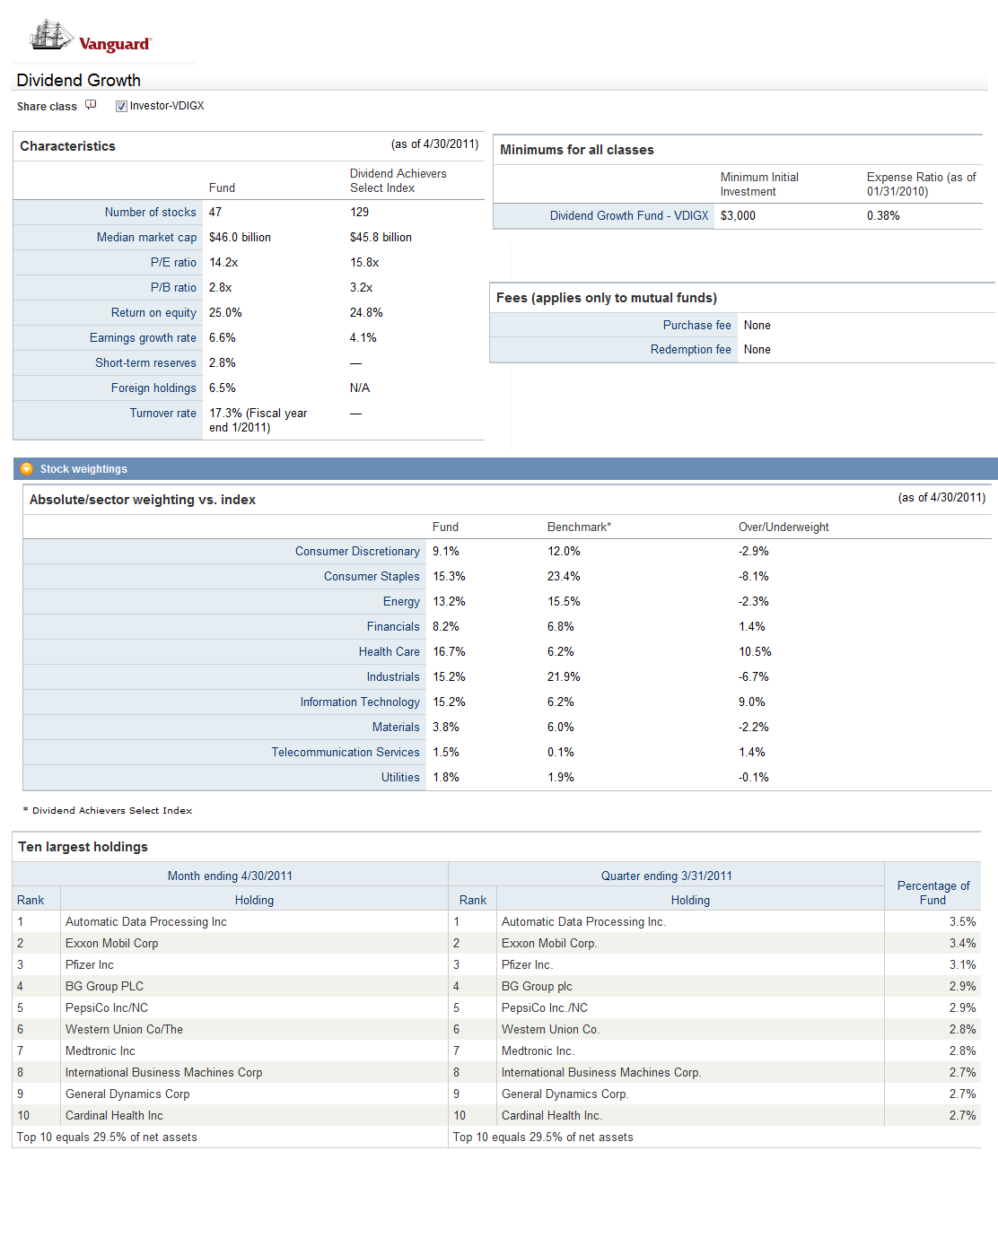Open the Health Care sector weighting link
Screen dimensions: 998x1238
click(x=389, y=651)
